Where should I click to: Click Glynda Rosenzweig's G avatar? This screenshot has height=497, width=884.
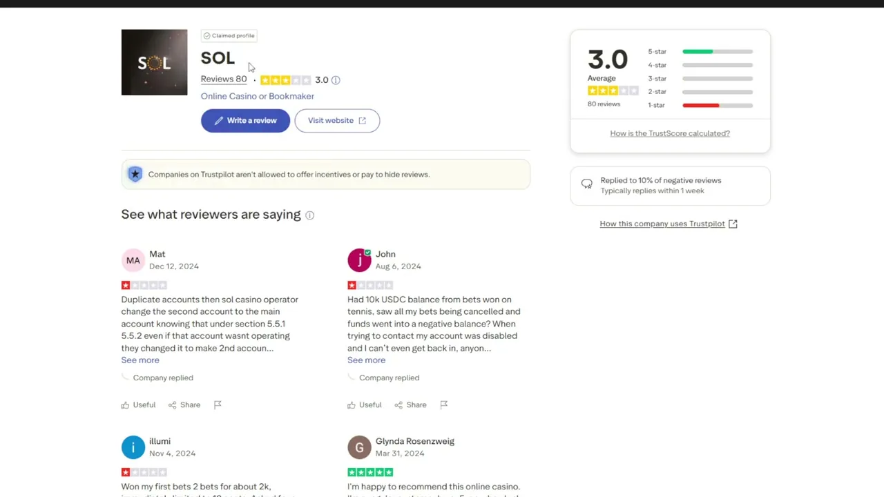(359, 447)
